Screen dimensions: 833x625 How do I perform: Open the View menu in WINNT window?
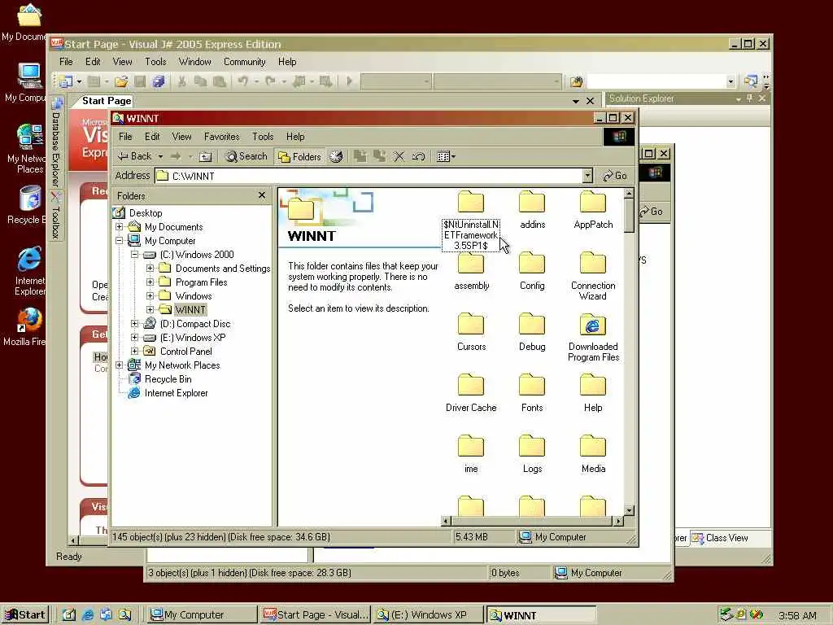tap(181, 137)
